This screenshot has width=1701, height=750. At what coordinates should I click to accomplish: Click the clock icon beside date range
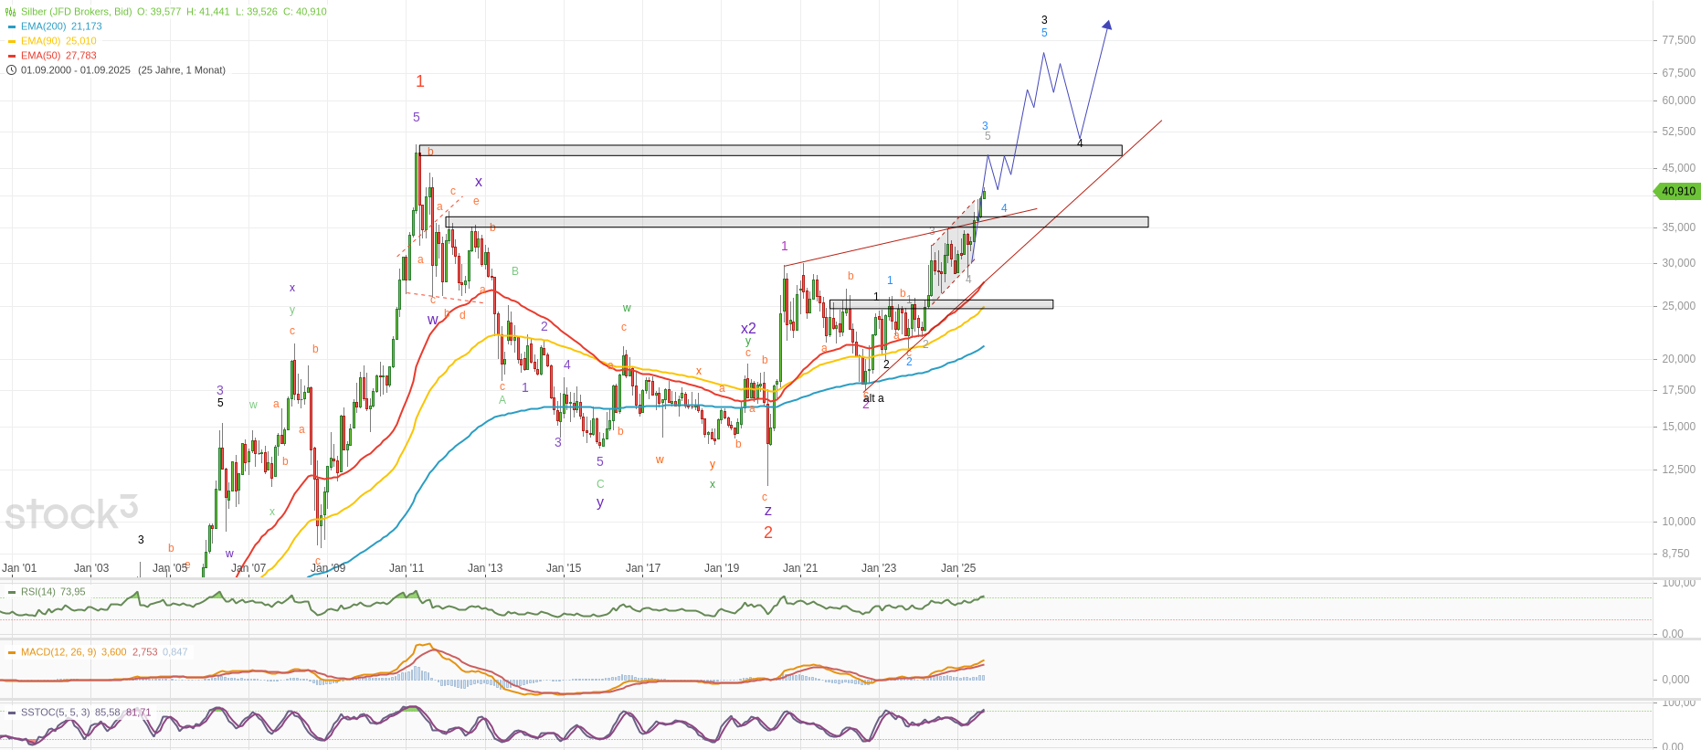click(x=11, y=70)
